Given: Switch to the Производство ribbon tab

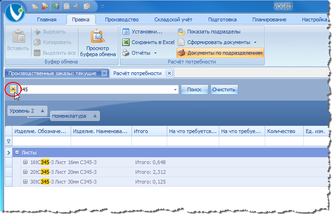Looking at the screenshot, I should click(x=122, y=19).
